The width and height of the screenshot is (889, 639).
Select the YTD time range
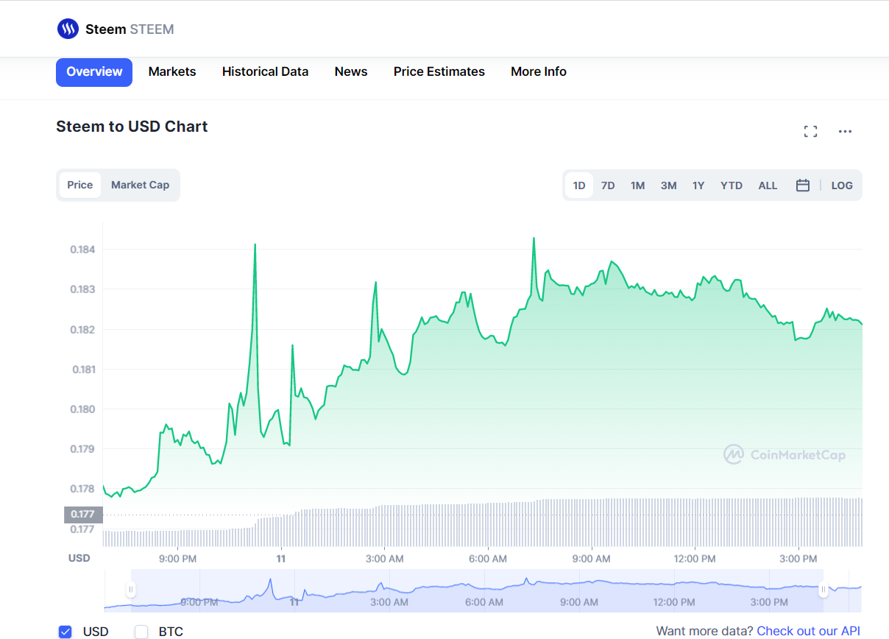tap(732, 186)
